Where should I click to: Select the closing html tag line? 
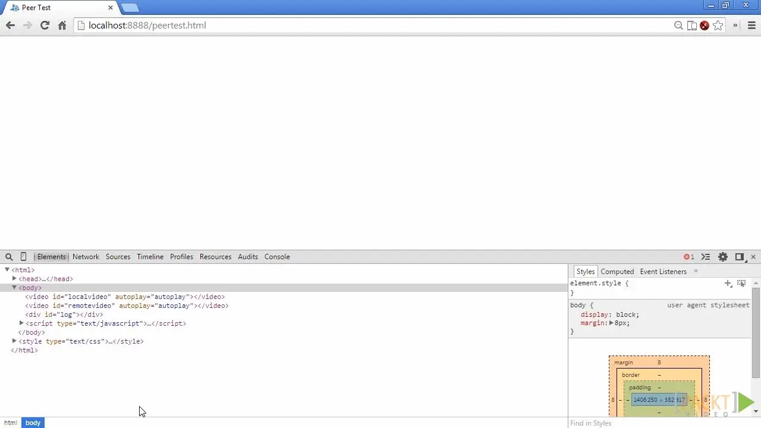[24, 350]
